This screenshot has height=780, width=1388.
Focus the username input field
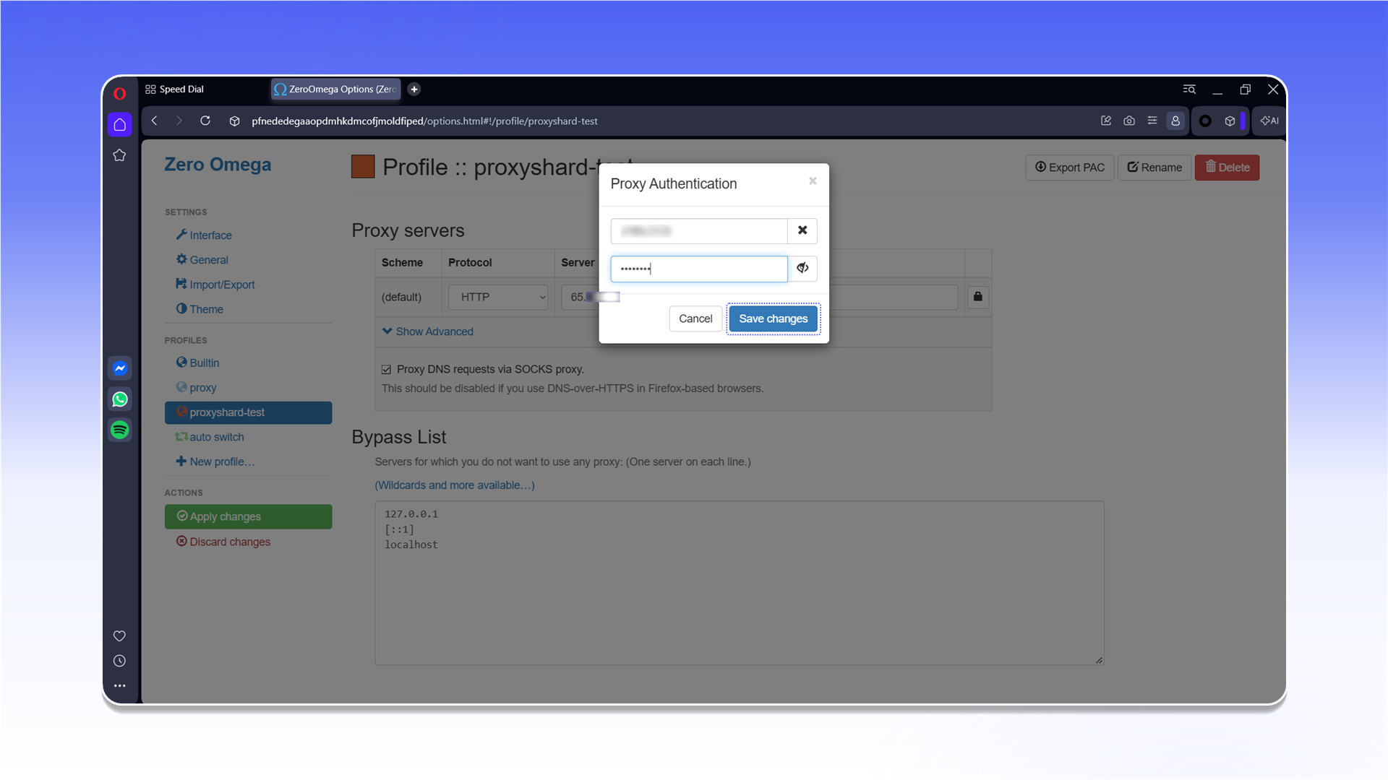(699, 231)
